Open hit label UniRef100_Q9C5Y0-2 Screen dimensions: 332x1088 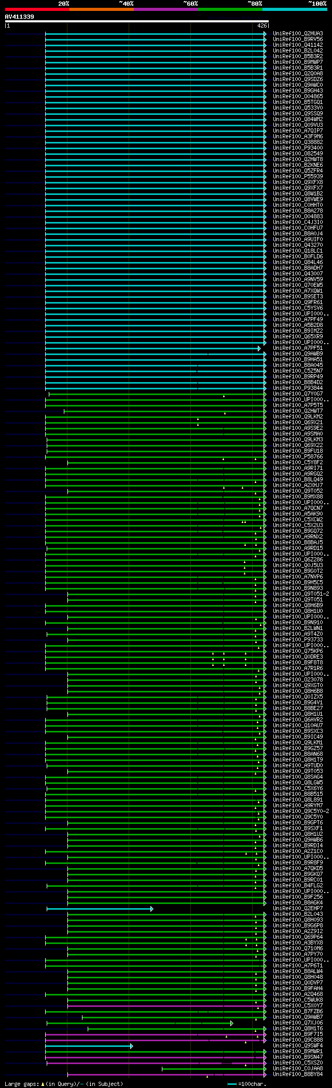pos(301,811)
